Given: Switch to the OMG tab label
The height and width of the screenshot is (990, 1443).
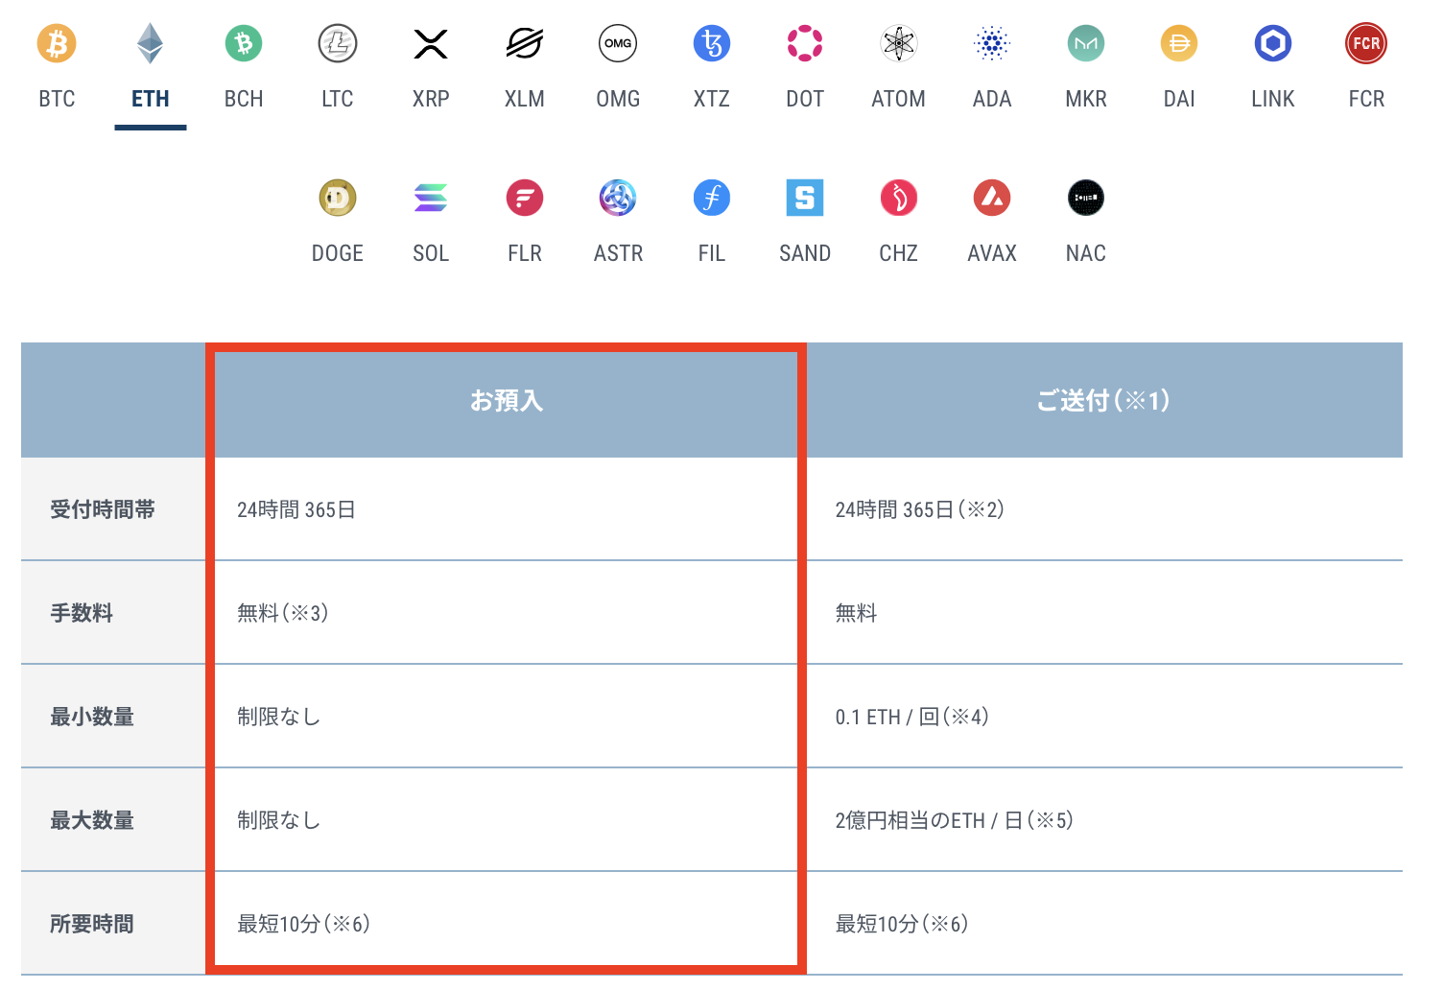Looking at the screenshot, I should (618, 99).
